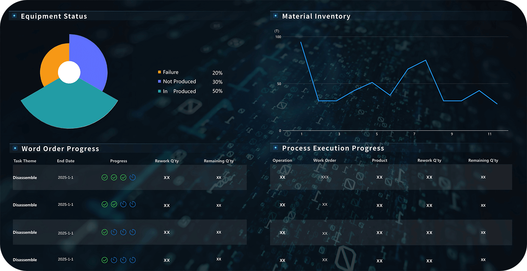This screenshot has width=527, height=271.
Task: Click the green checkmark in the third work order row
Action: (105, 232)
